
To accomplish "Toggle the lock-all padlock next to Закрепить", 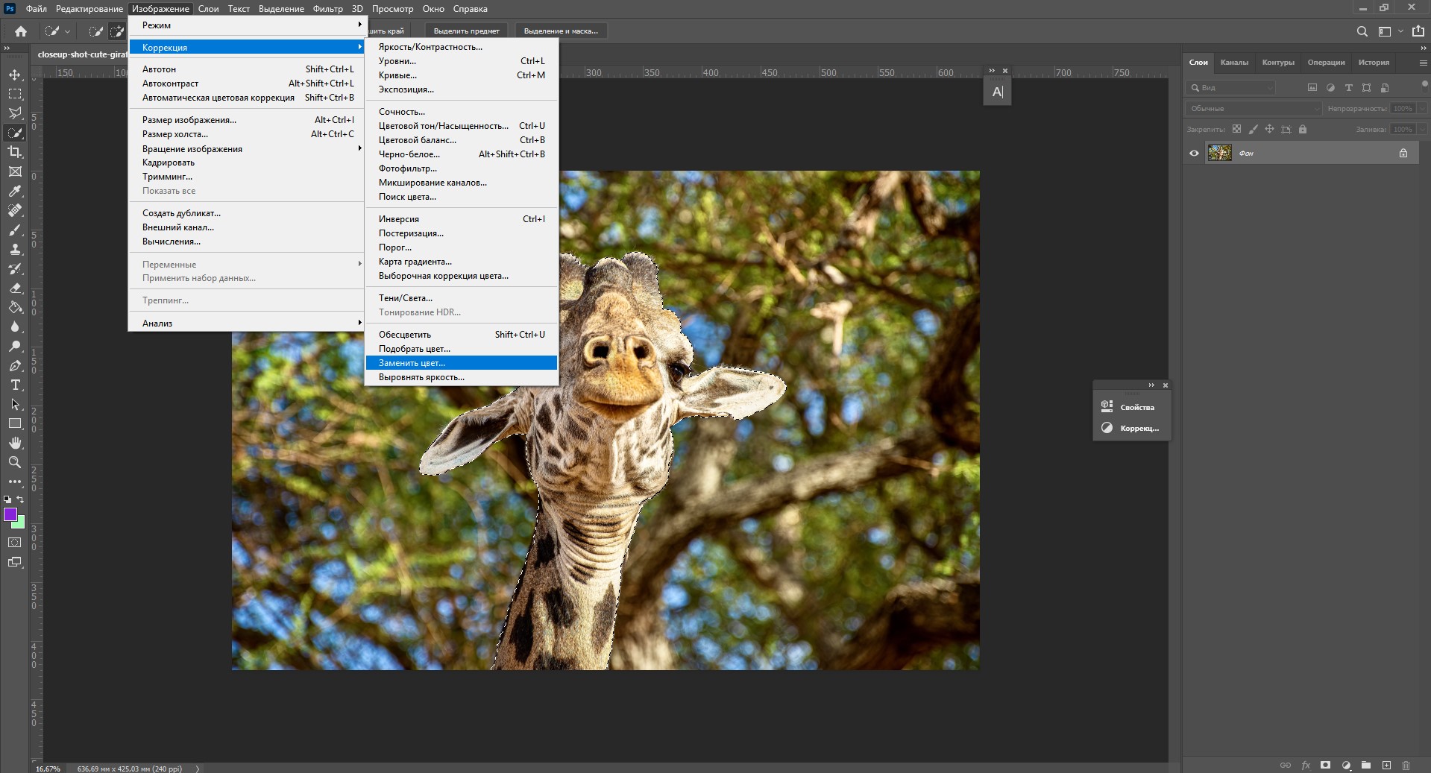I will (x=1303, y=130).
